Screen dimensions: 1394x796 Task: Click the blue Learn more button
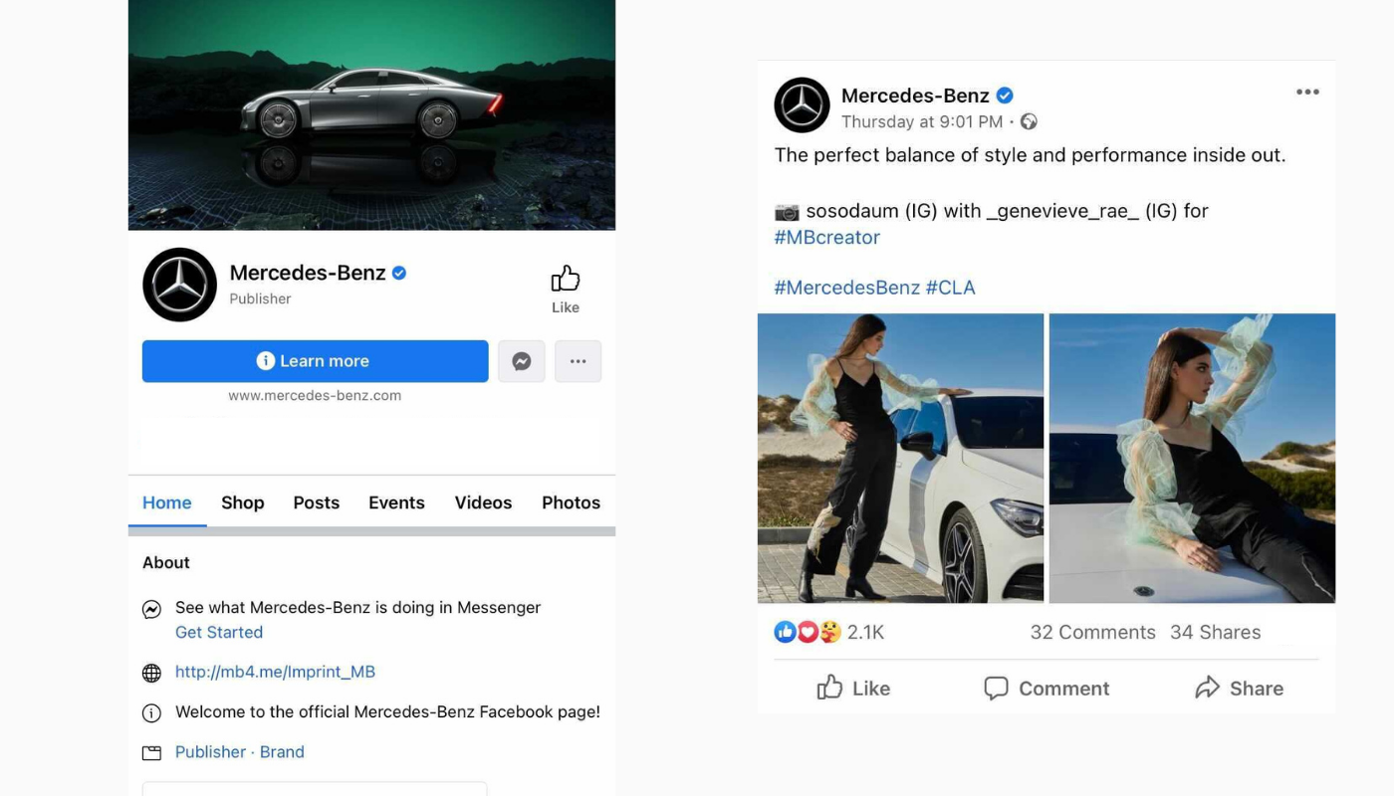point(315,361)
